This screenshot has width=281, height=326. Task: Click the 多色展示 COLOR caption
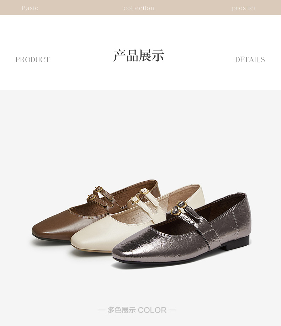[137, 310]
